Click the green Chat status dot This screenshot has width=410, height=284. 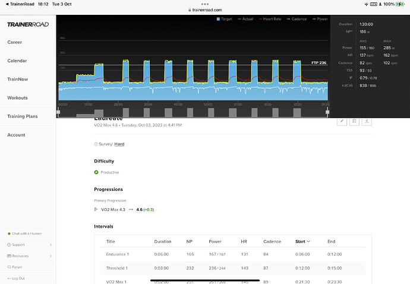(x=9, y=234)
